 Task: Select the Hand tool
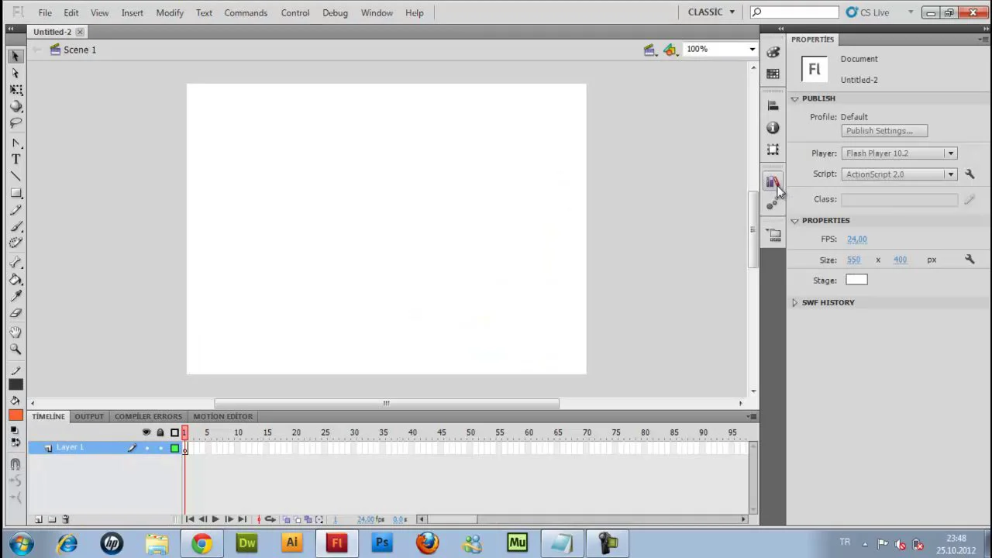(15, 332)
